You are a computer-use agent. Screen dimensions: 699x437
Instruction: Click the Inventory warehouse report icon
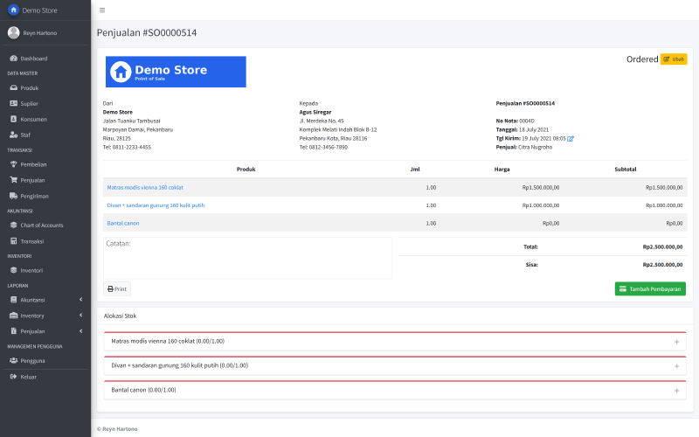pos(13,316)
